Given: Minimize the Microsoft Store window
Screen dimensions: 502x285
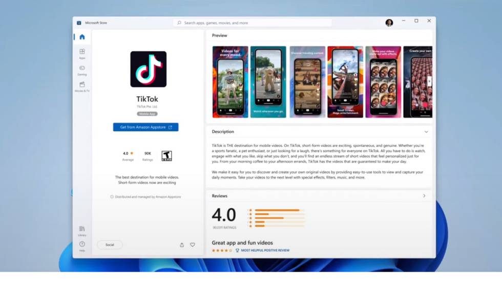Looking at the screenshot, I should (404, 21).
